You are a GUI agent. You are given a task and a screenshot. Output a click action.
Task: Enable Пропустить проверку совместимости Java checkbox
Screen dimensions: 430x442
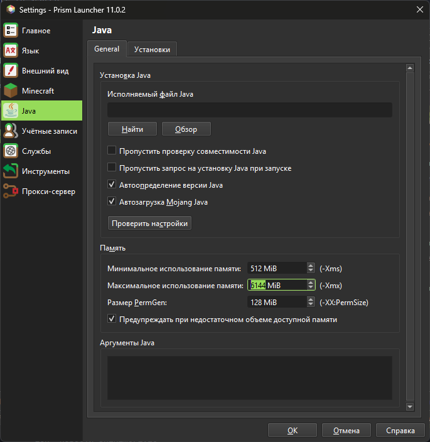(x=112, y=150)
